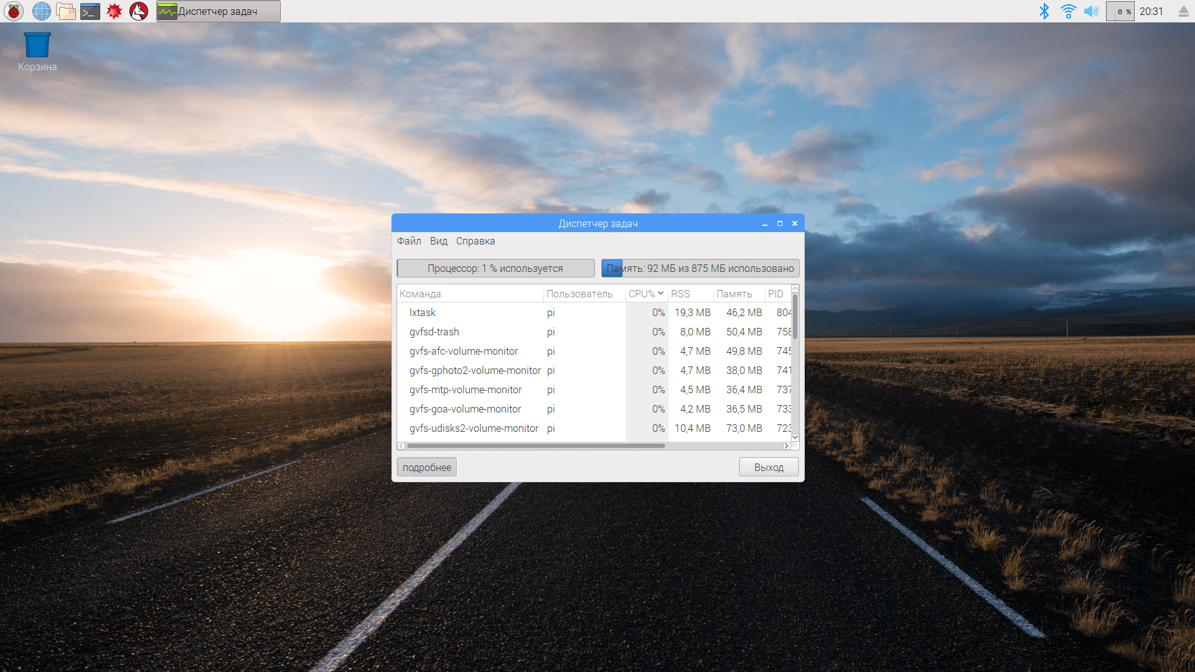Open the Вид menu
Viewport: 1195px width, 672px height.
(438, 241)
